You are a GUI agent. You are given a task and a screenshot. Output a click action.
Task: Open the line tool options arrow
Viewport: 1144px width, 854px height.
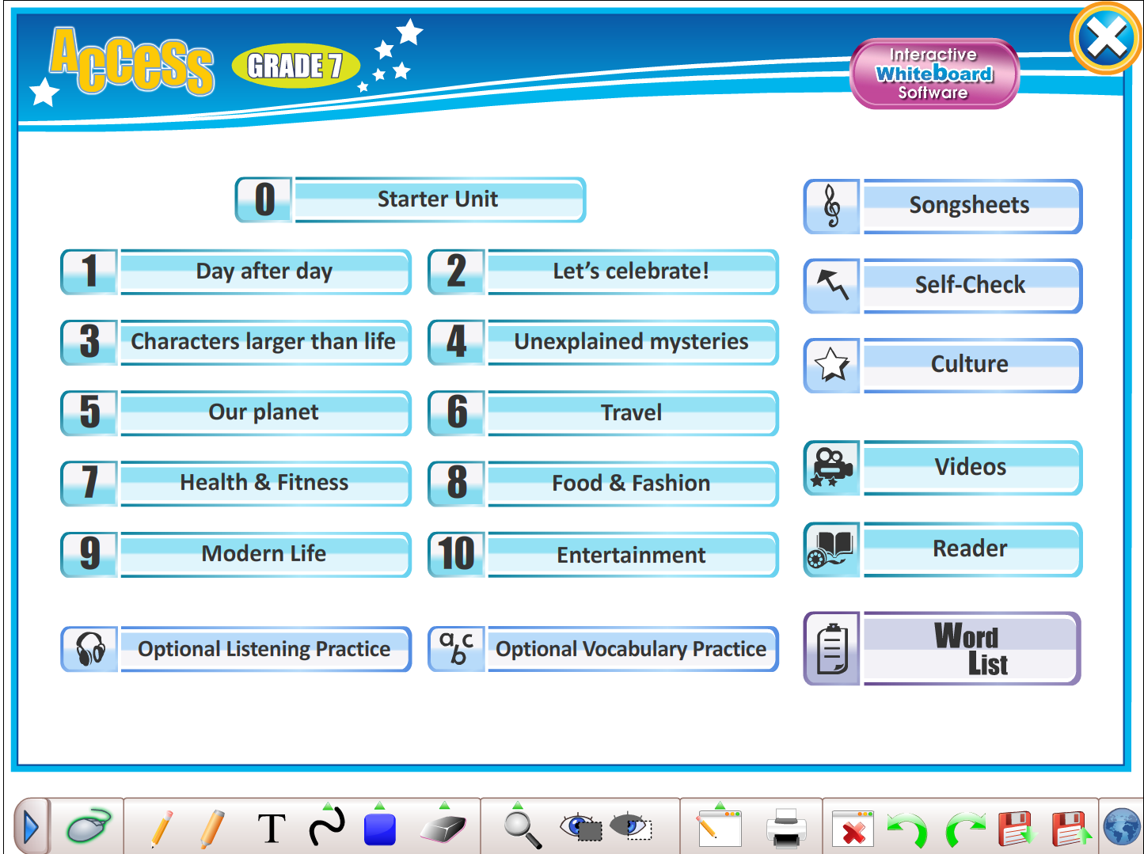pos(327,804)
